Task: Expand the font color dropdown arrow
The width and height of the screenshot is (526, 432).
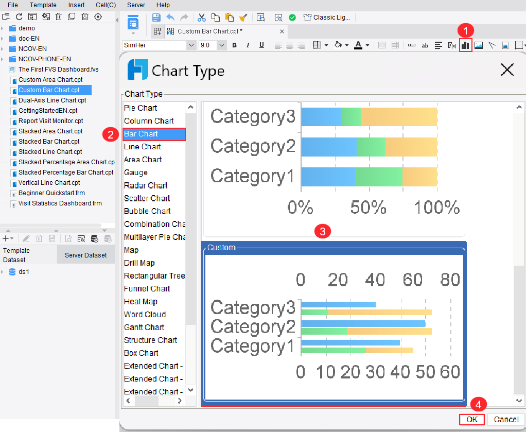Action: click(x=366, y=45)
